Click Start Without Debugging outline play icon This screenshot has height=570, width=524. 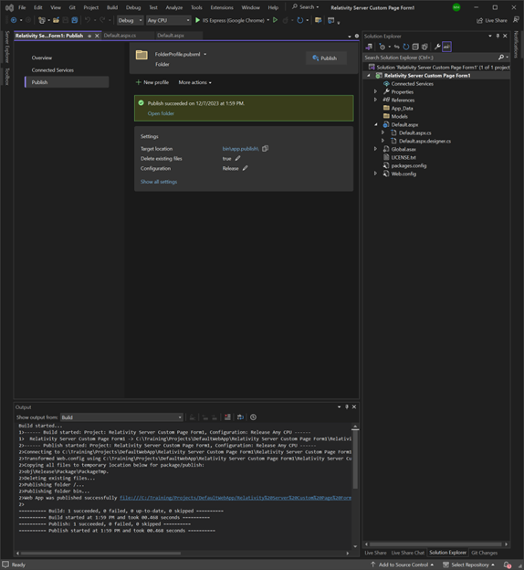click(276, 20)
